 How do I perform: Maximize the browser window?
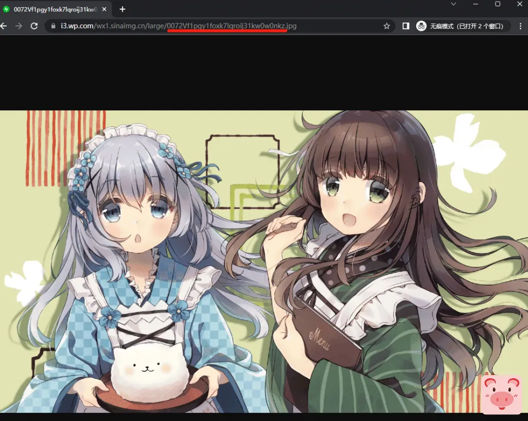(x=498, y=4)
